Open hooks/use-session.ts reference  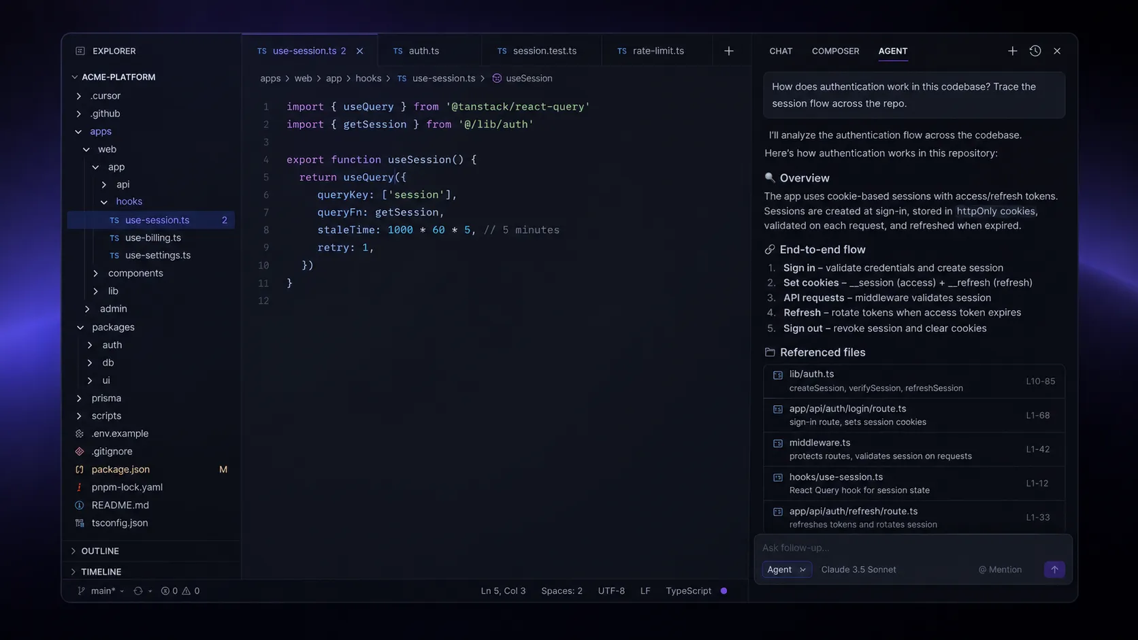click(x=914, y=483)
